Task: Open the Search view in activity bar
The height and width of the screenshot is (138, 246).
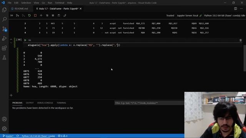Action: click(x=4, y=19)
